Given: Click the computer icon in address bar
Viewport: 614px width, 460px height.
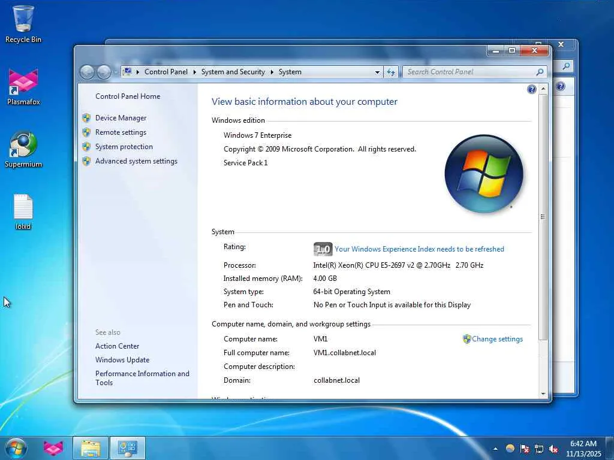Looking at the screenshot, I should click(127, 72).
